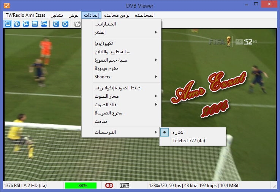Expand the قناة الصوت audio channel submenu
280x192 pixels.
[x=122, y=105]
